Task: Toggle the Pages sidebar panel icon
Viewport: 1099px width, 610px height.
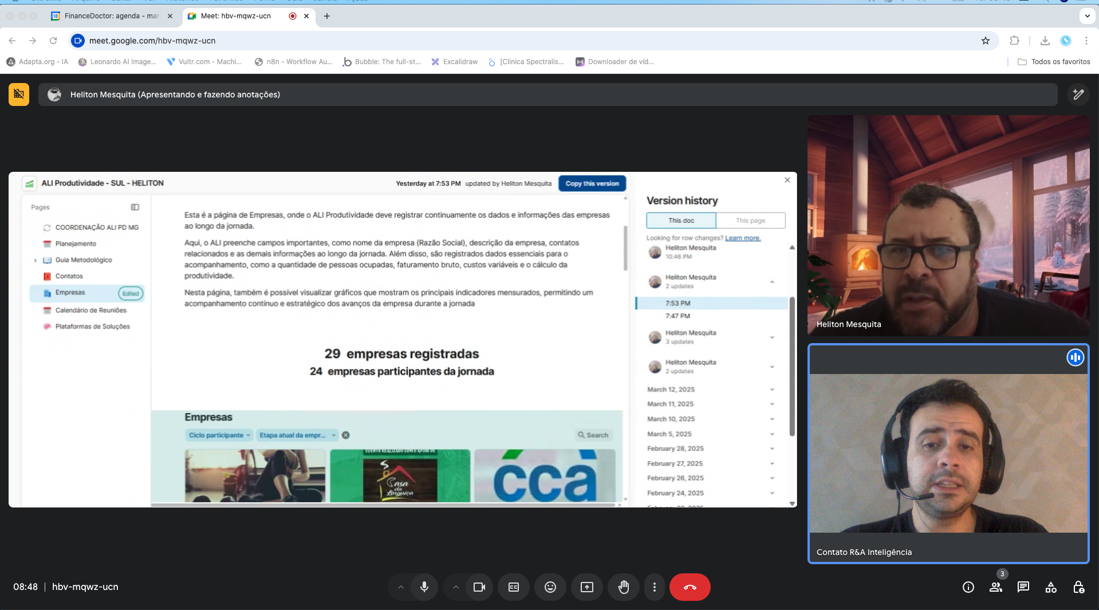Action: (135, 207)
